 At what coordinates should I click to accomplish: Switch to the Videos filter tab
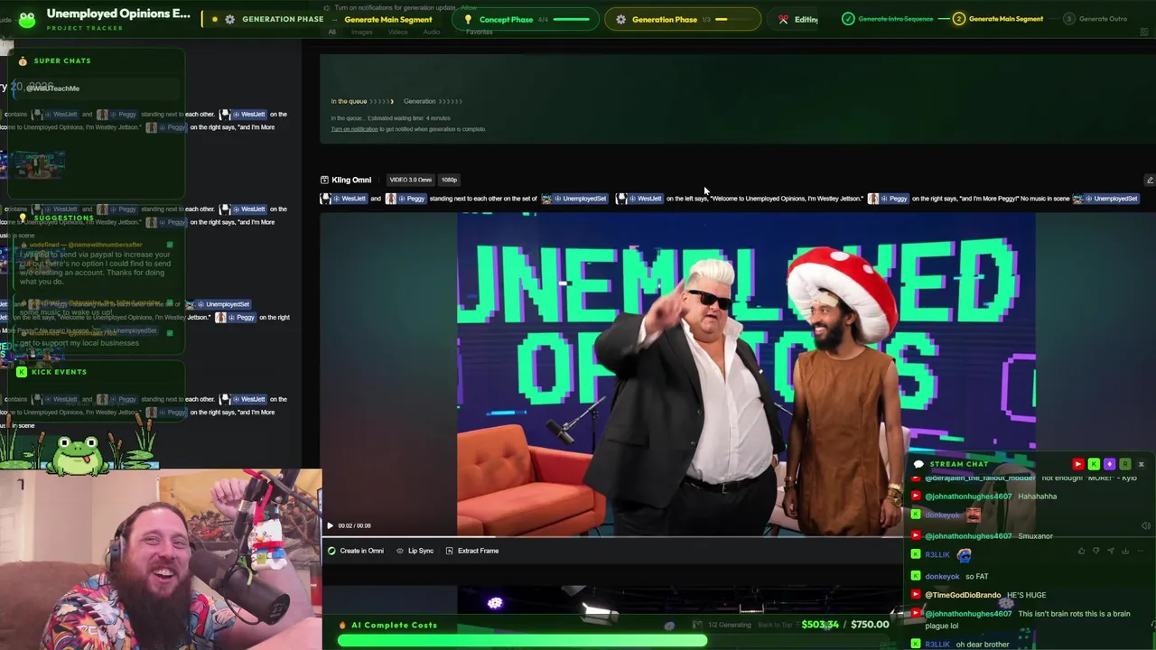coord(397,32)
